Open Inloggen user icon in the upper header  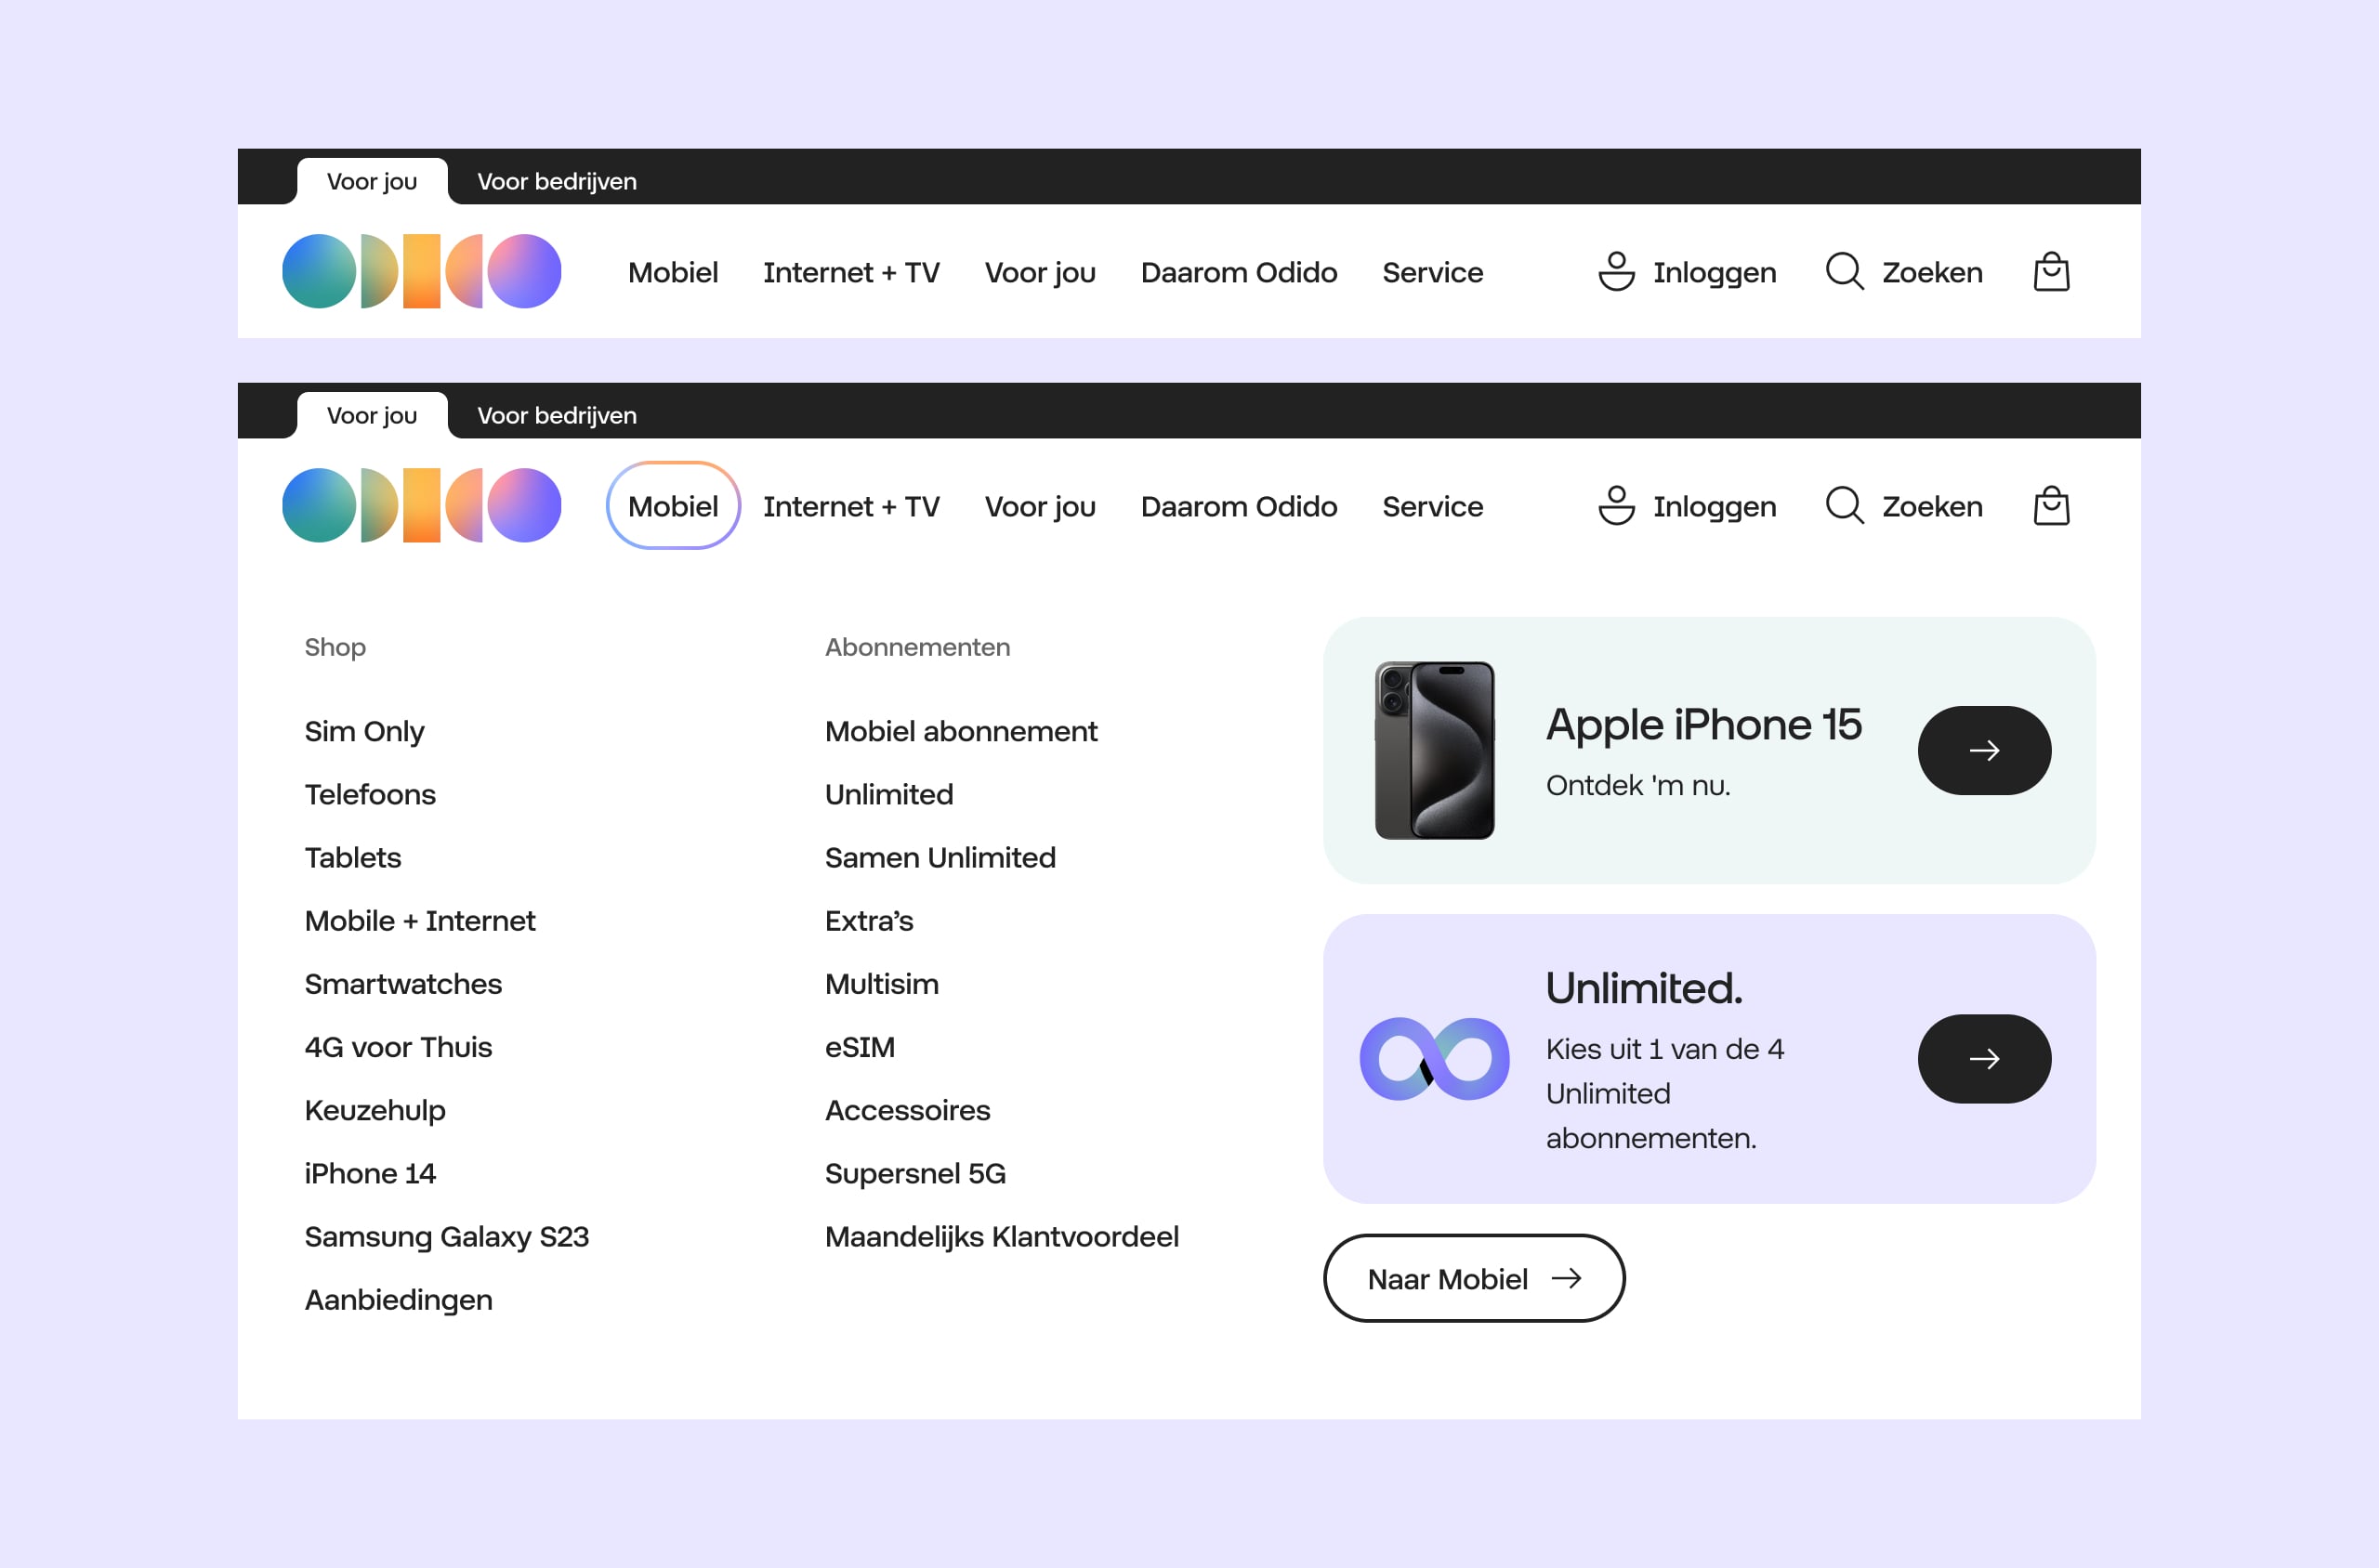click(1616, 272)
